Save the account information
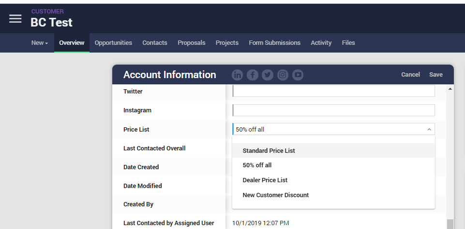This screenshot has height=229, width=465. pos(435,75)
